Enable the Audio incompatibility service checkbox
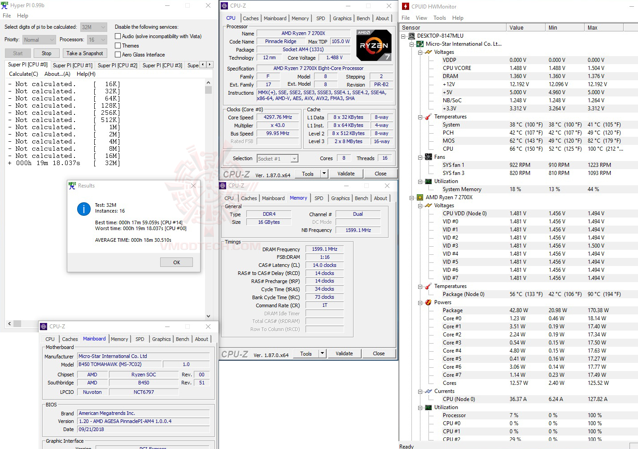 117,36
